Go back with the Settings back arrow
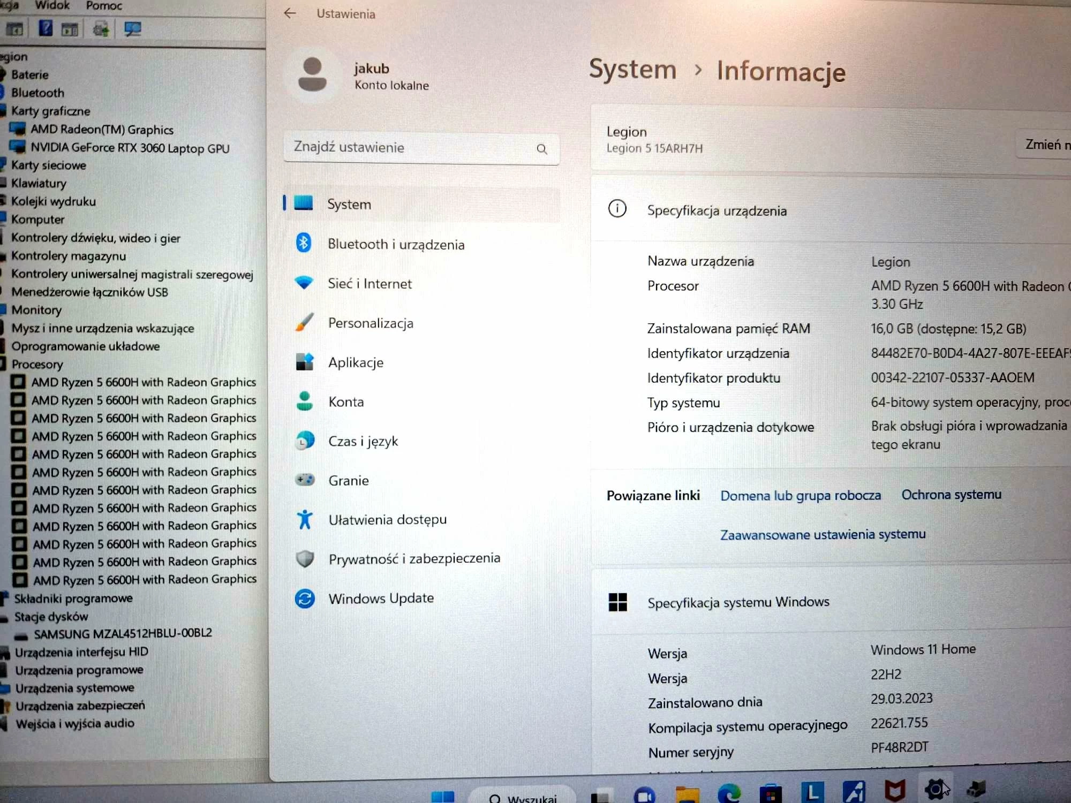1071x803 pixels. pos(290,13)
